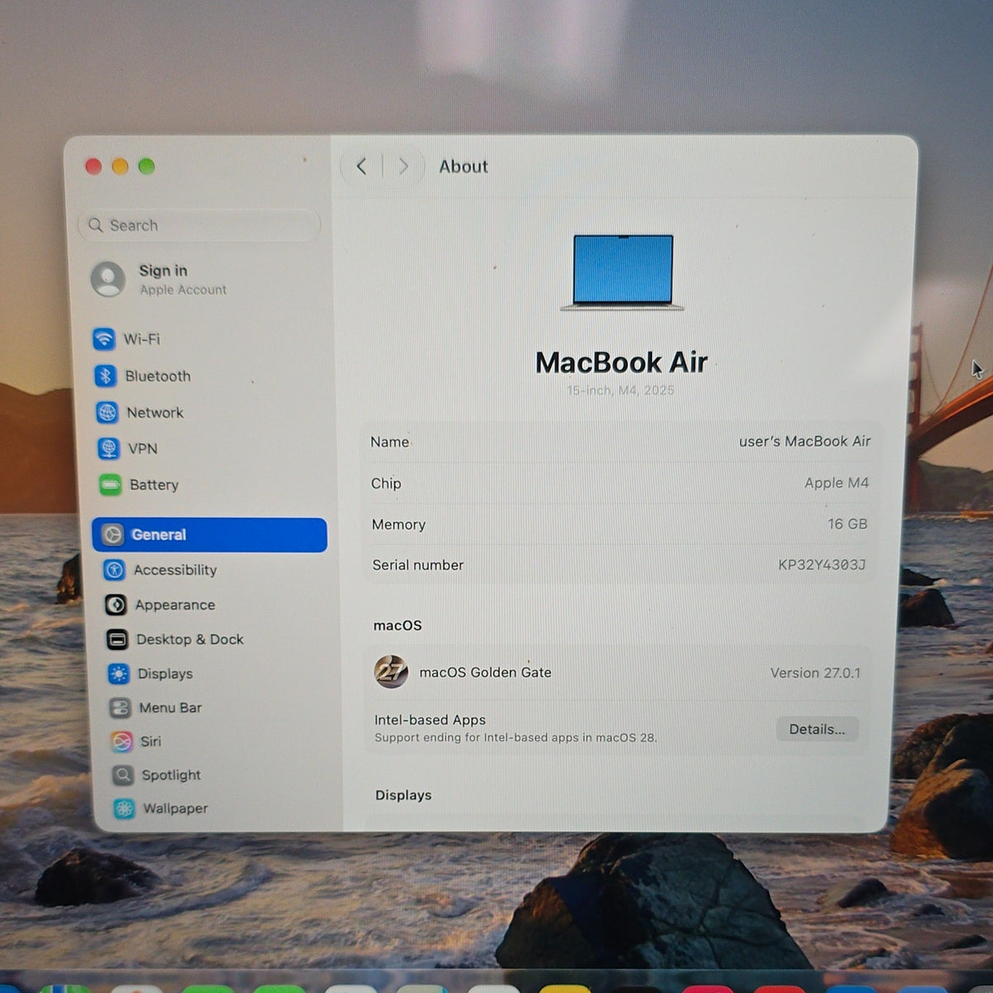Click the 'Apple M4' chip value
This screenshot has height=993, width=993.
[837, 482]
